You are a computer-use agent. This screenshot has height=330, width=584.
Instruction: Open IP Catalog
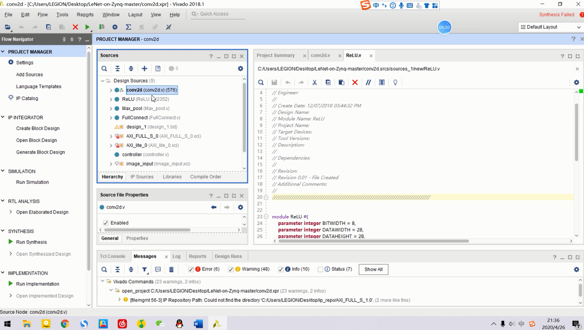point(27,98)
